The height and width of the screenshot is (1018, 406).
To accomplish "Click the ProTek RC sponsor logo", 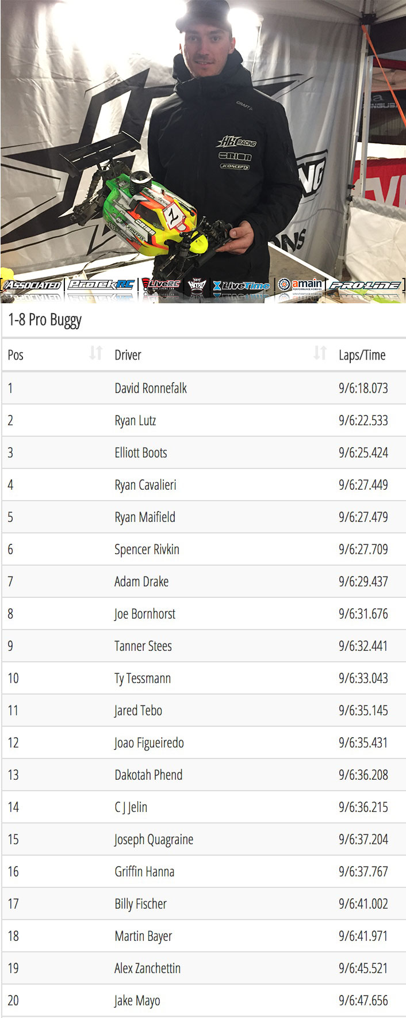I will pos(101,284).
